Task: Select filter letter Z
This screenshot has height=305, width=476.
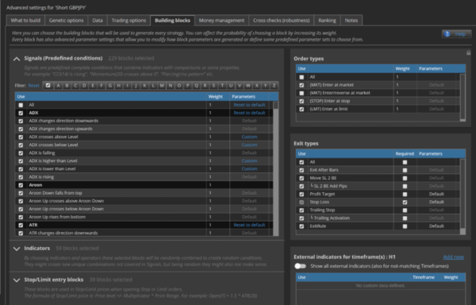Action: (x=274, y=86)
